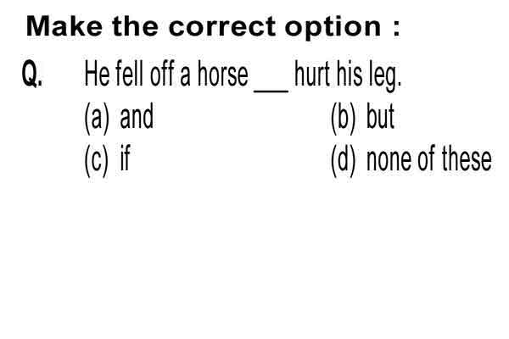Image resolution: width=509 pixels, height=339 pixels.
Task: Click the '(c)' option marker
Action: click(x=96, y=160)
